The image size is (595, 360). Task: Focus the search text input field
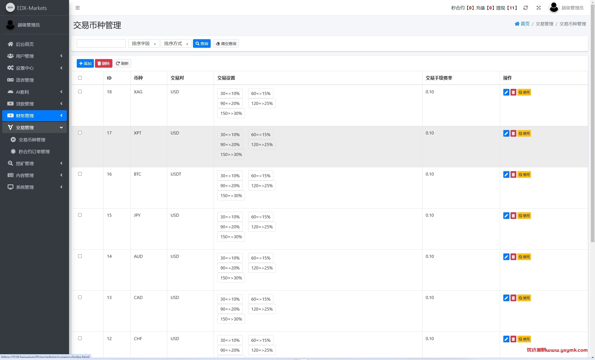tap(101, 44)
